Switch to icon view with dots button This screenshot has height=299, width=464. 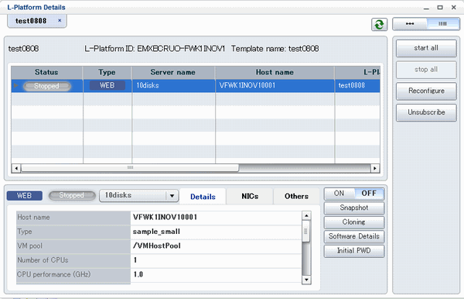click(410, 24)
